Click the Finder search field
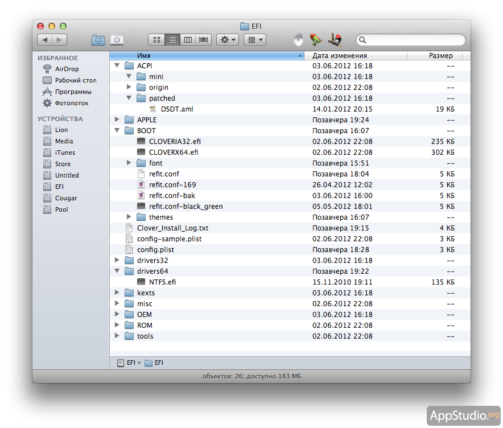 411,40
